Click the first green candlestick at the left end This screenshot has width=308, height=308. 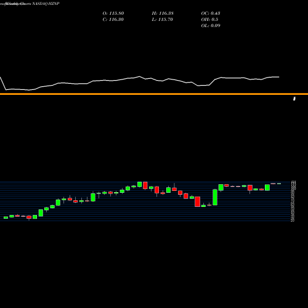point(6,217)
